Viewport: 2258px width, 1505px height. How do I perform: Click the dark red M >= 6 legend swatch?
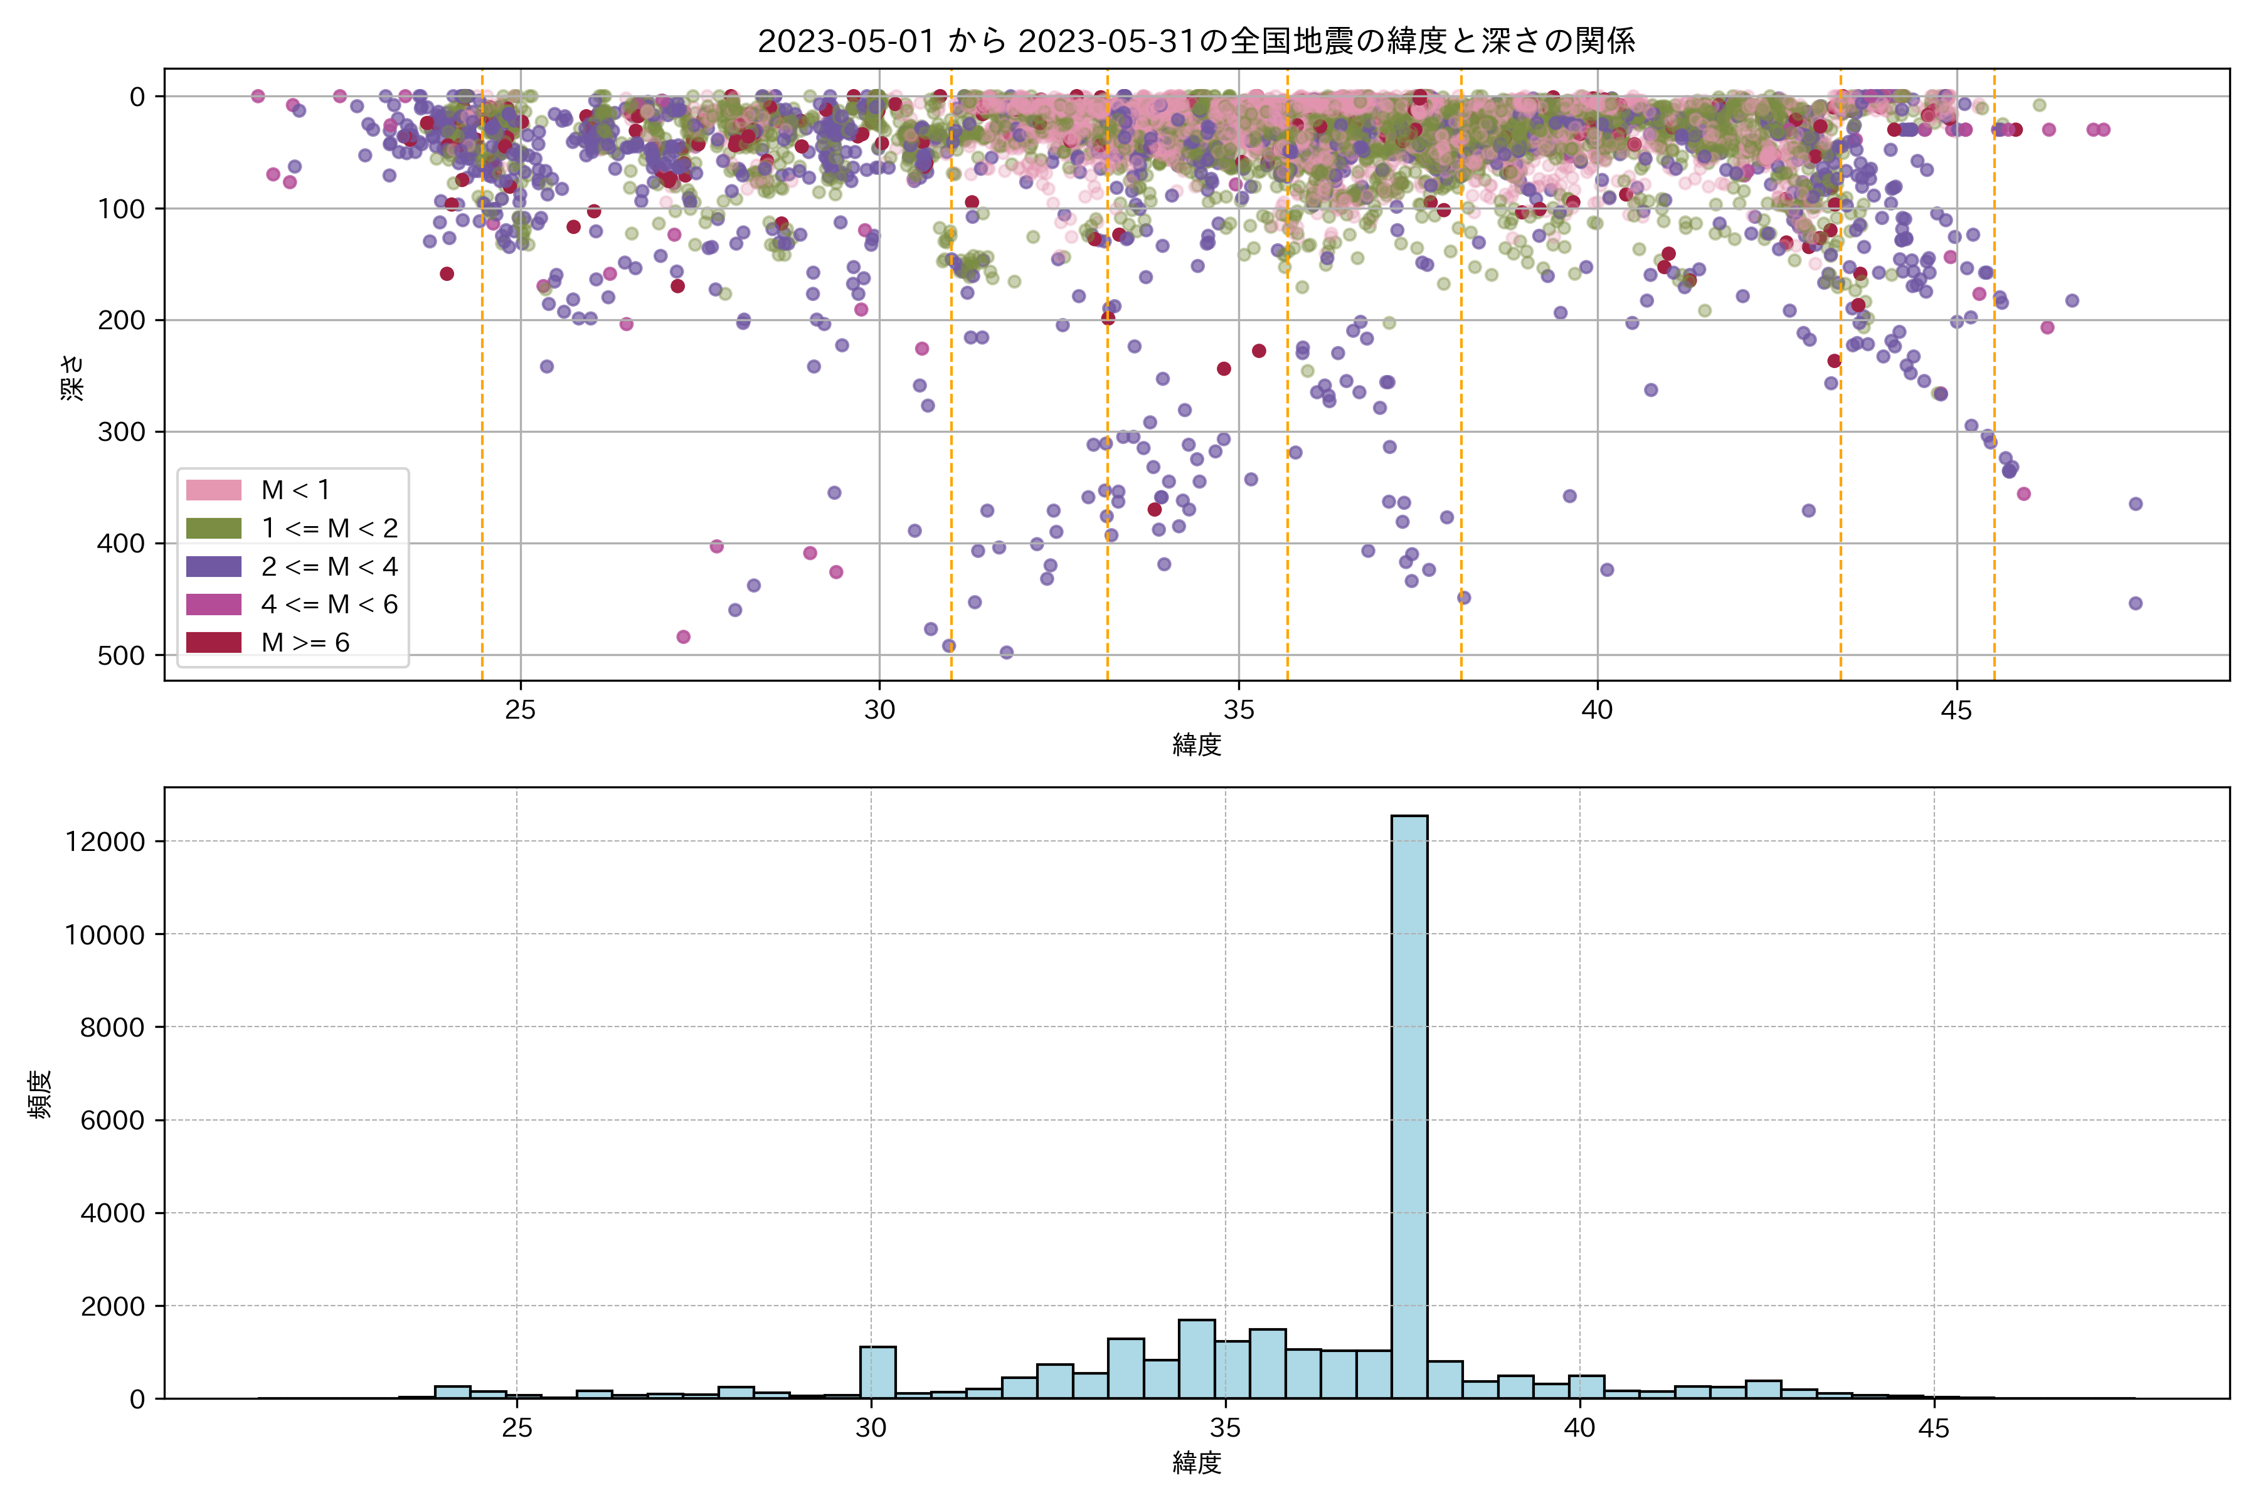pyautogui.click(x=213, y=642)
